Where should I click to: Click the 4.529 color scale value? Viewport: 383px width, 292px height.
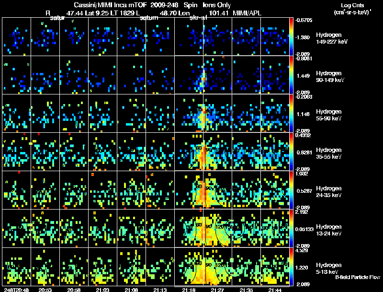click(x=302, y=250)
